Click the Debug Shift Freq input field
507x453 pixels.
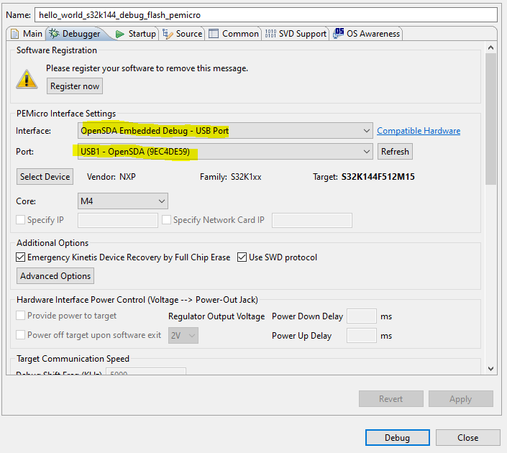(x=146, y=372)
